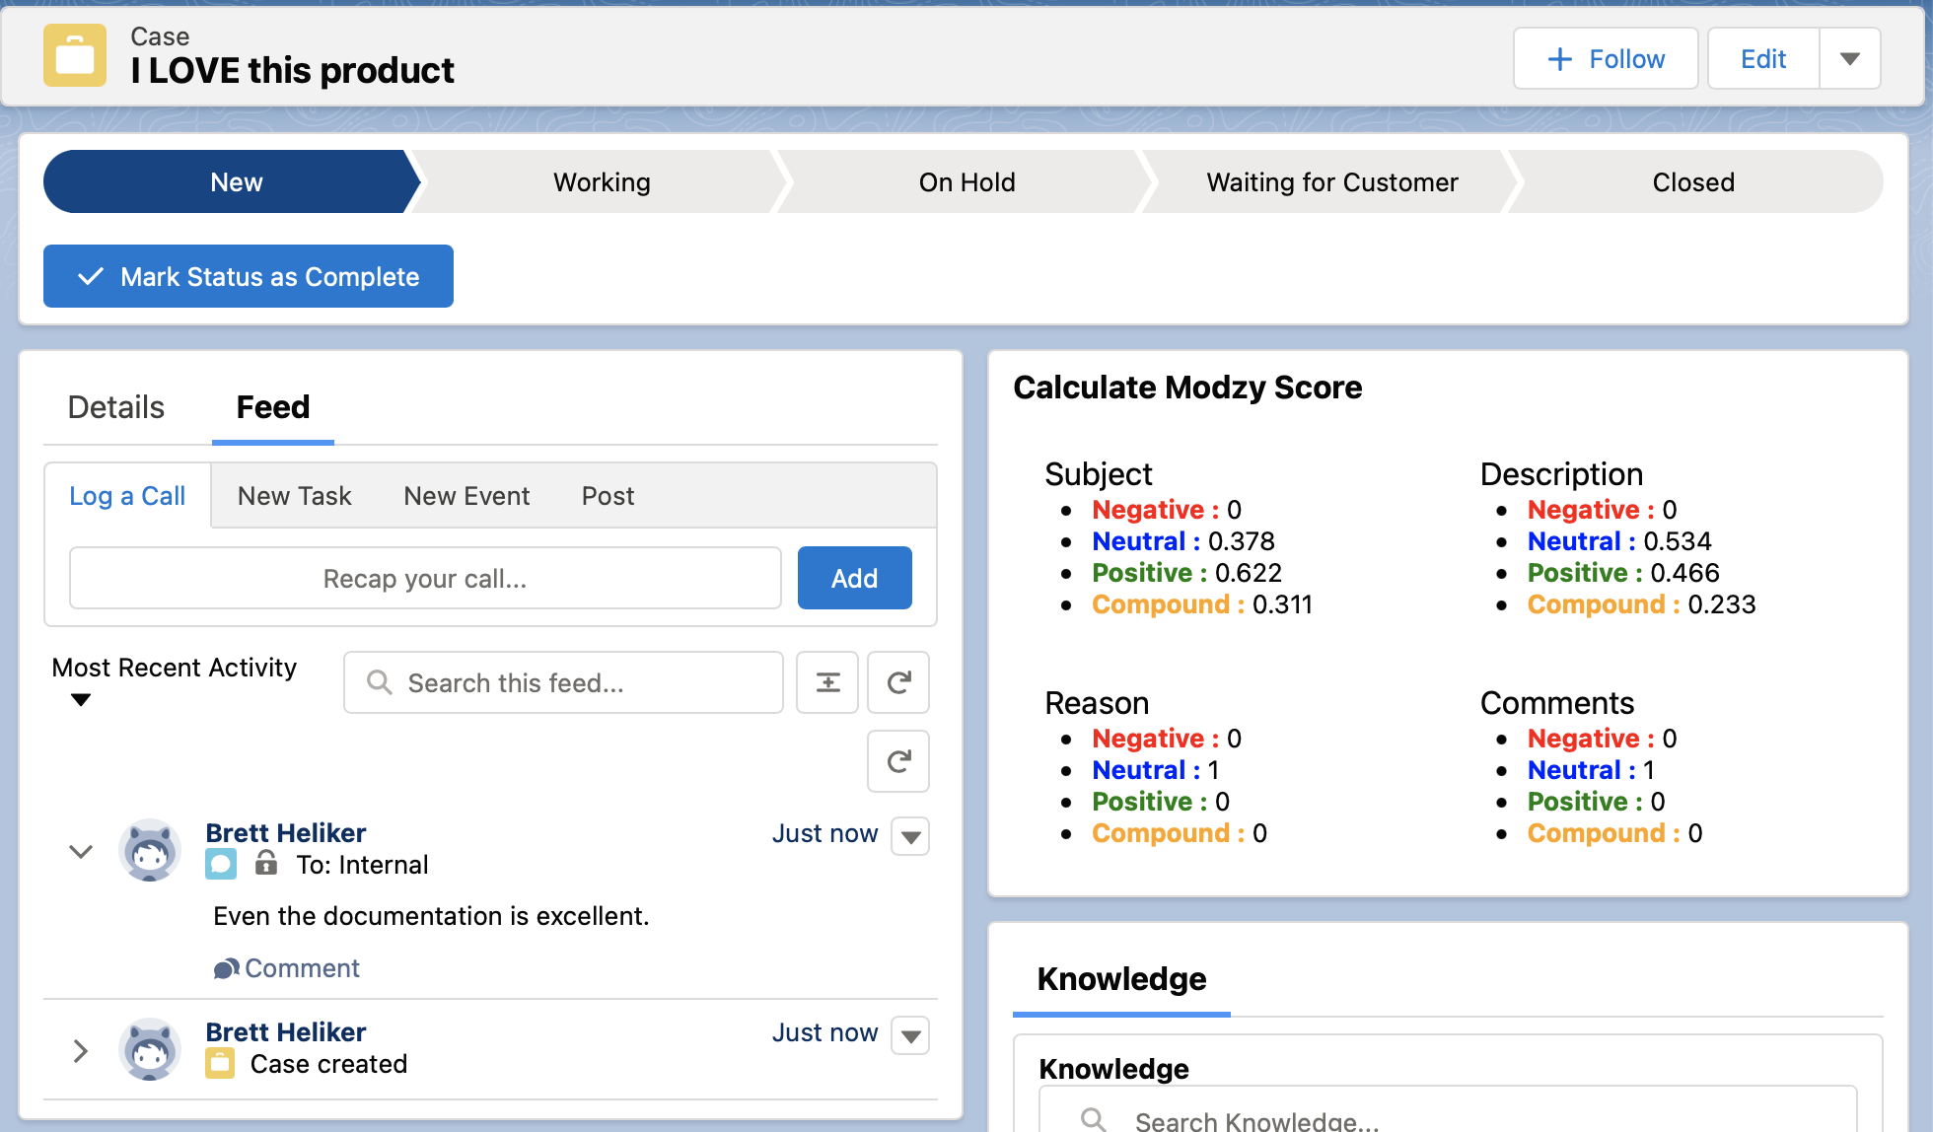The width and height of the screenshot is (1933, 1132).
Task: Click the Comment speech bubble icon
Action: [226, 969]
